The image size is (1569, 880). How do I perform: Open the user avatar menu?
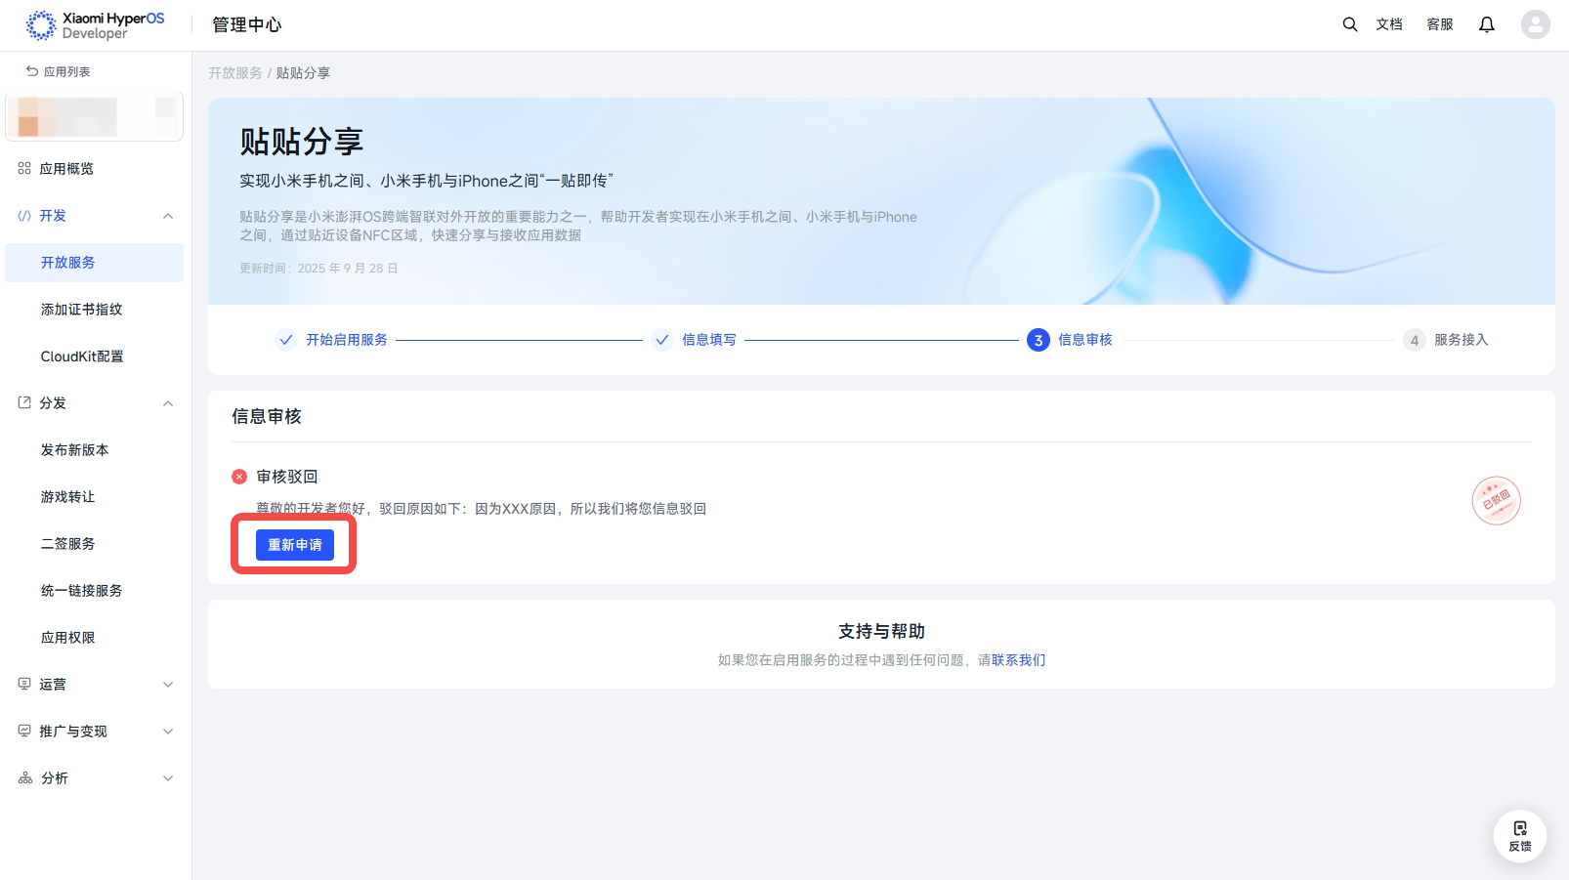coord(1536,24)
